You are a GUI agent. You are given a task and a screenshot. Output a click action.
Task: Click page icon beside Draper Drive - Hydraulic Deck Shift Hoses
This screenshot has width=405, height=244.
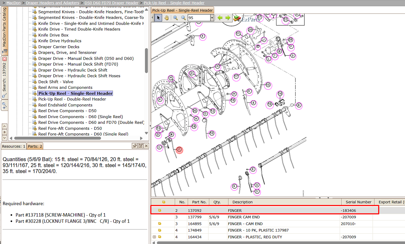[35, 76]
